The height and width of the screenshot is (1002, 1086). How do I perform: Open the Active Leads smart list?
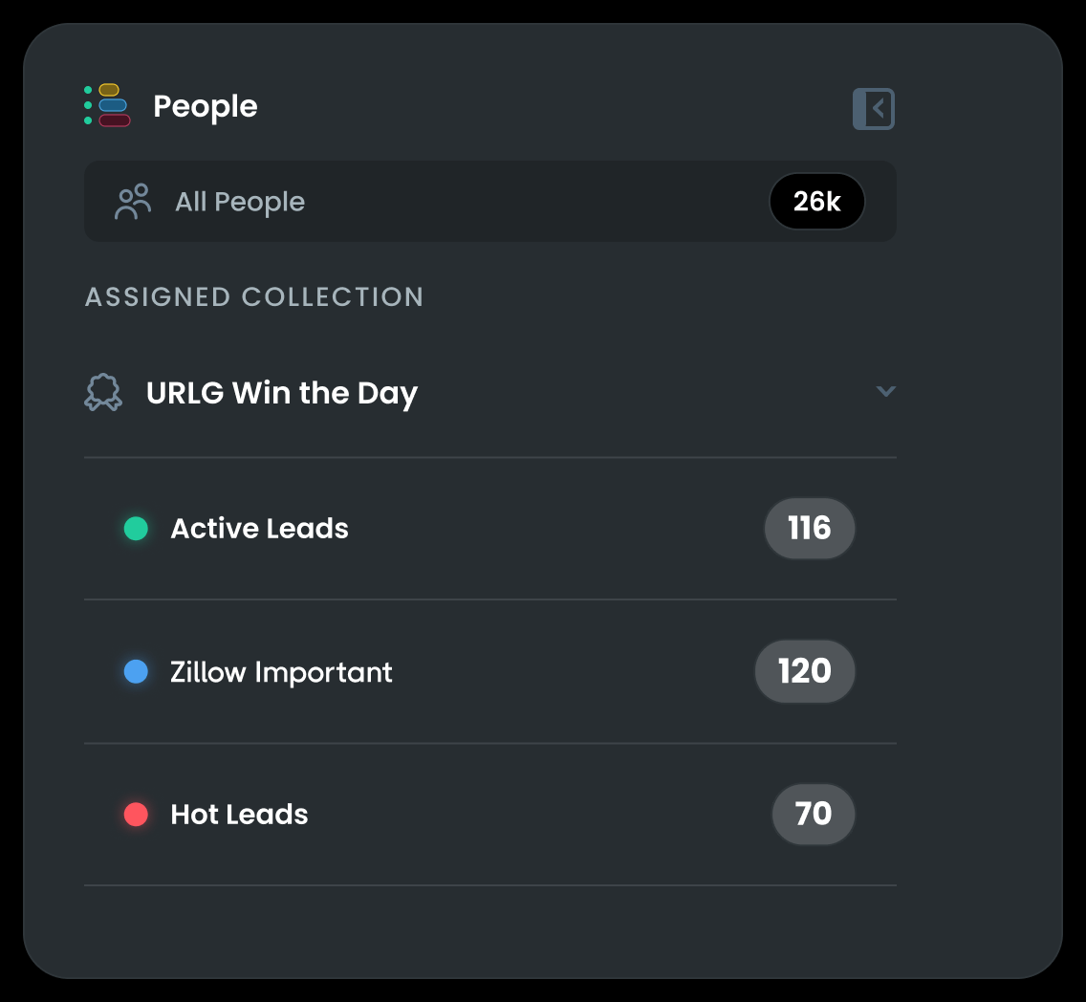259,528
